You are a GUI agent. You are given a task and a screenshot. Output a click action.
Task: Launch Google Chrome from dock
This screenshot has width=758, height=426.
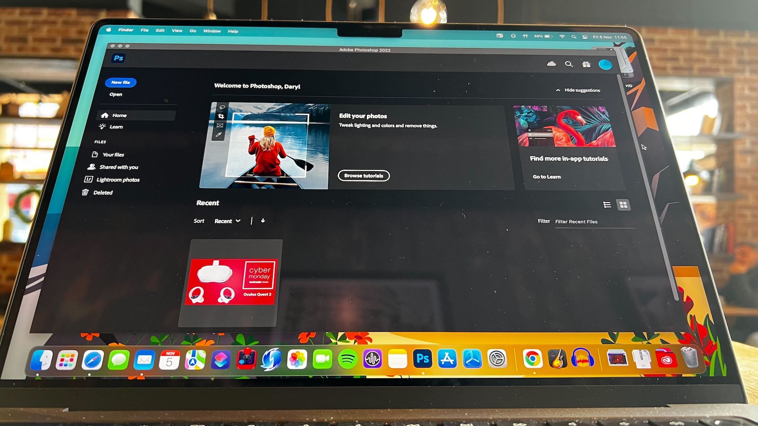point(531,359)
